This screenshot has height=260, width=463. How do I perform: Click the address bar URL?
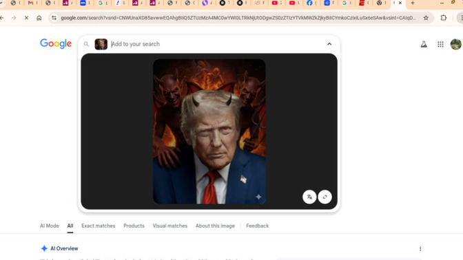(x=238, y=18)
